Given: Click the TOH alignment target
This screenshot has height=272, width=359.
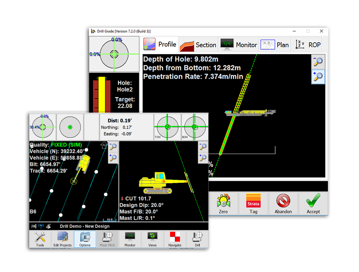Looking at the screenshot, I should click(x=167, y=127).
